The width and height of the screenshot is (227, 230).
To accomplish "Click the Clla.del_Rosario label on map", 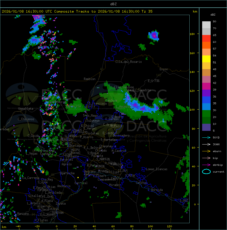I will click(x=129, y=62).
